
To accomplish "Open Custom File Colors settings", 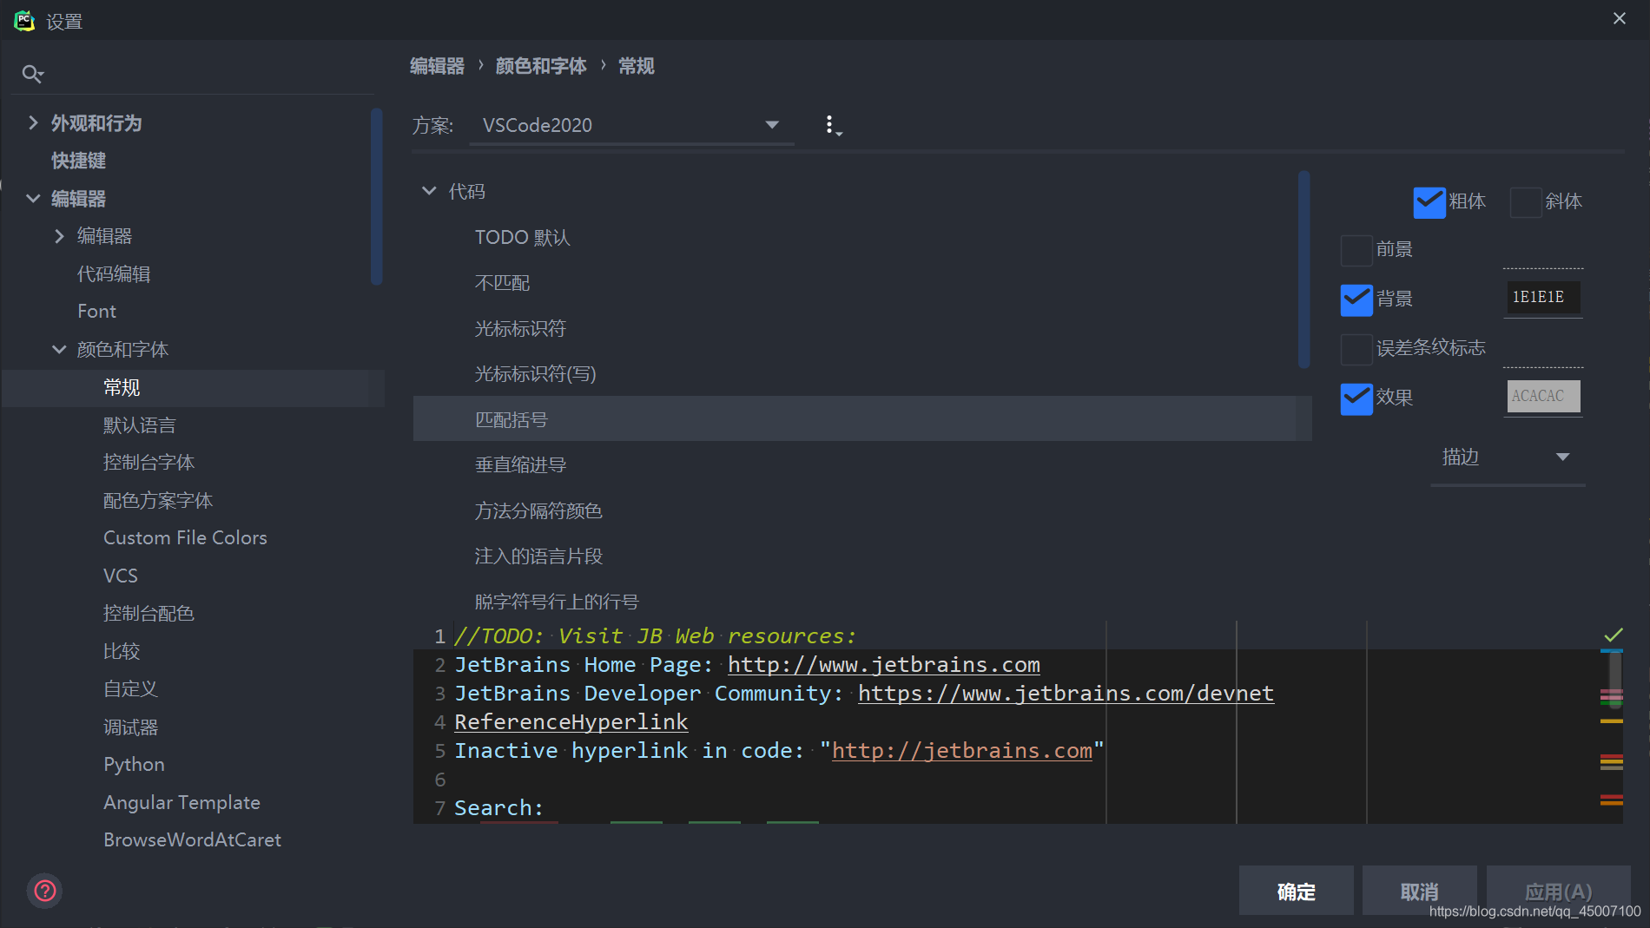I will (x=185, y=538).
